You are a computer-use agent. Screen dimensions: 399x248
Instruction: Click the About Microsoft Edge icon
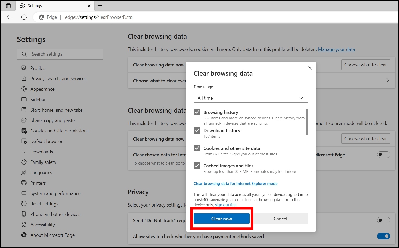pos(24,235)
